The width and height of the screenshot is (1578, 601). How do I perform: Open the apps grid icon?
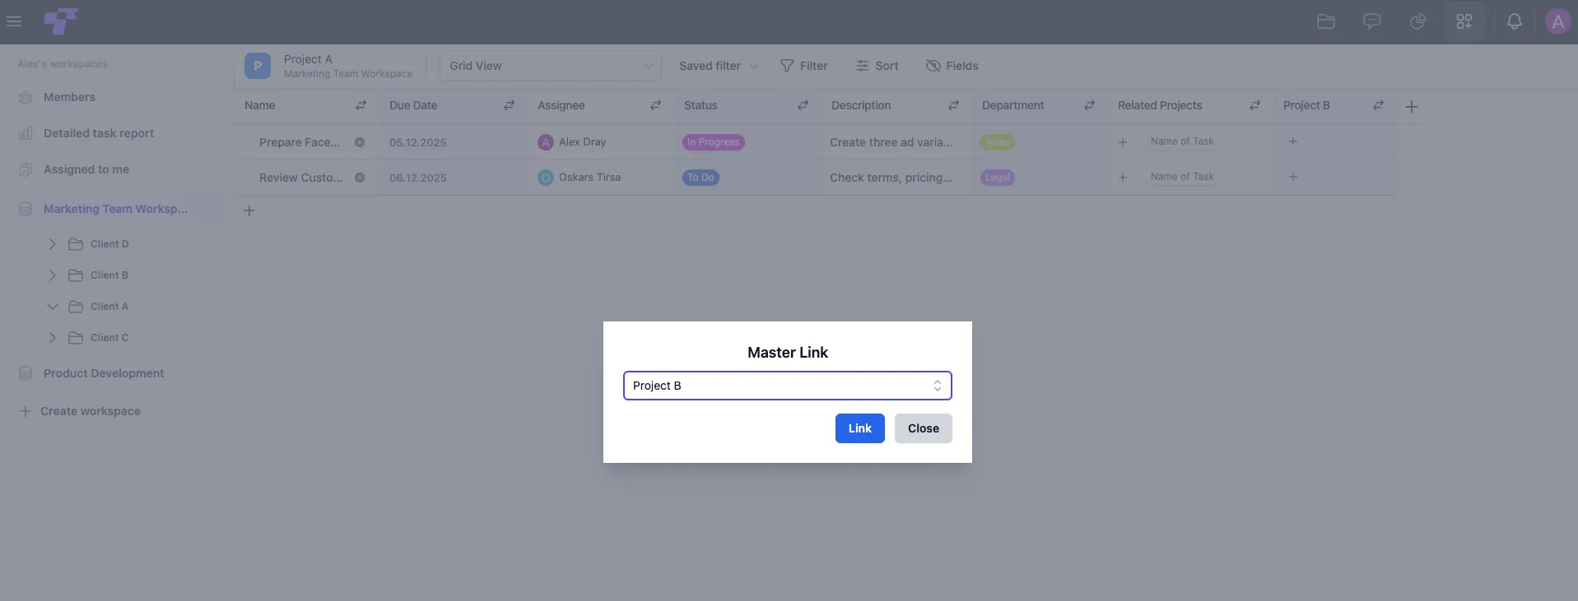tap(1464, 21)
